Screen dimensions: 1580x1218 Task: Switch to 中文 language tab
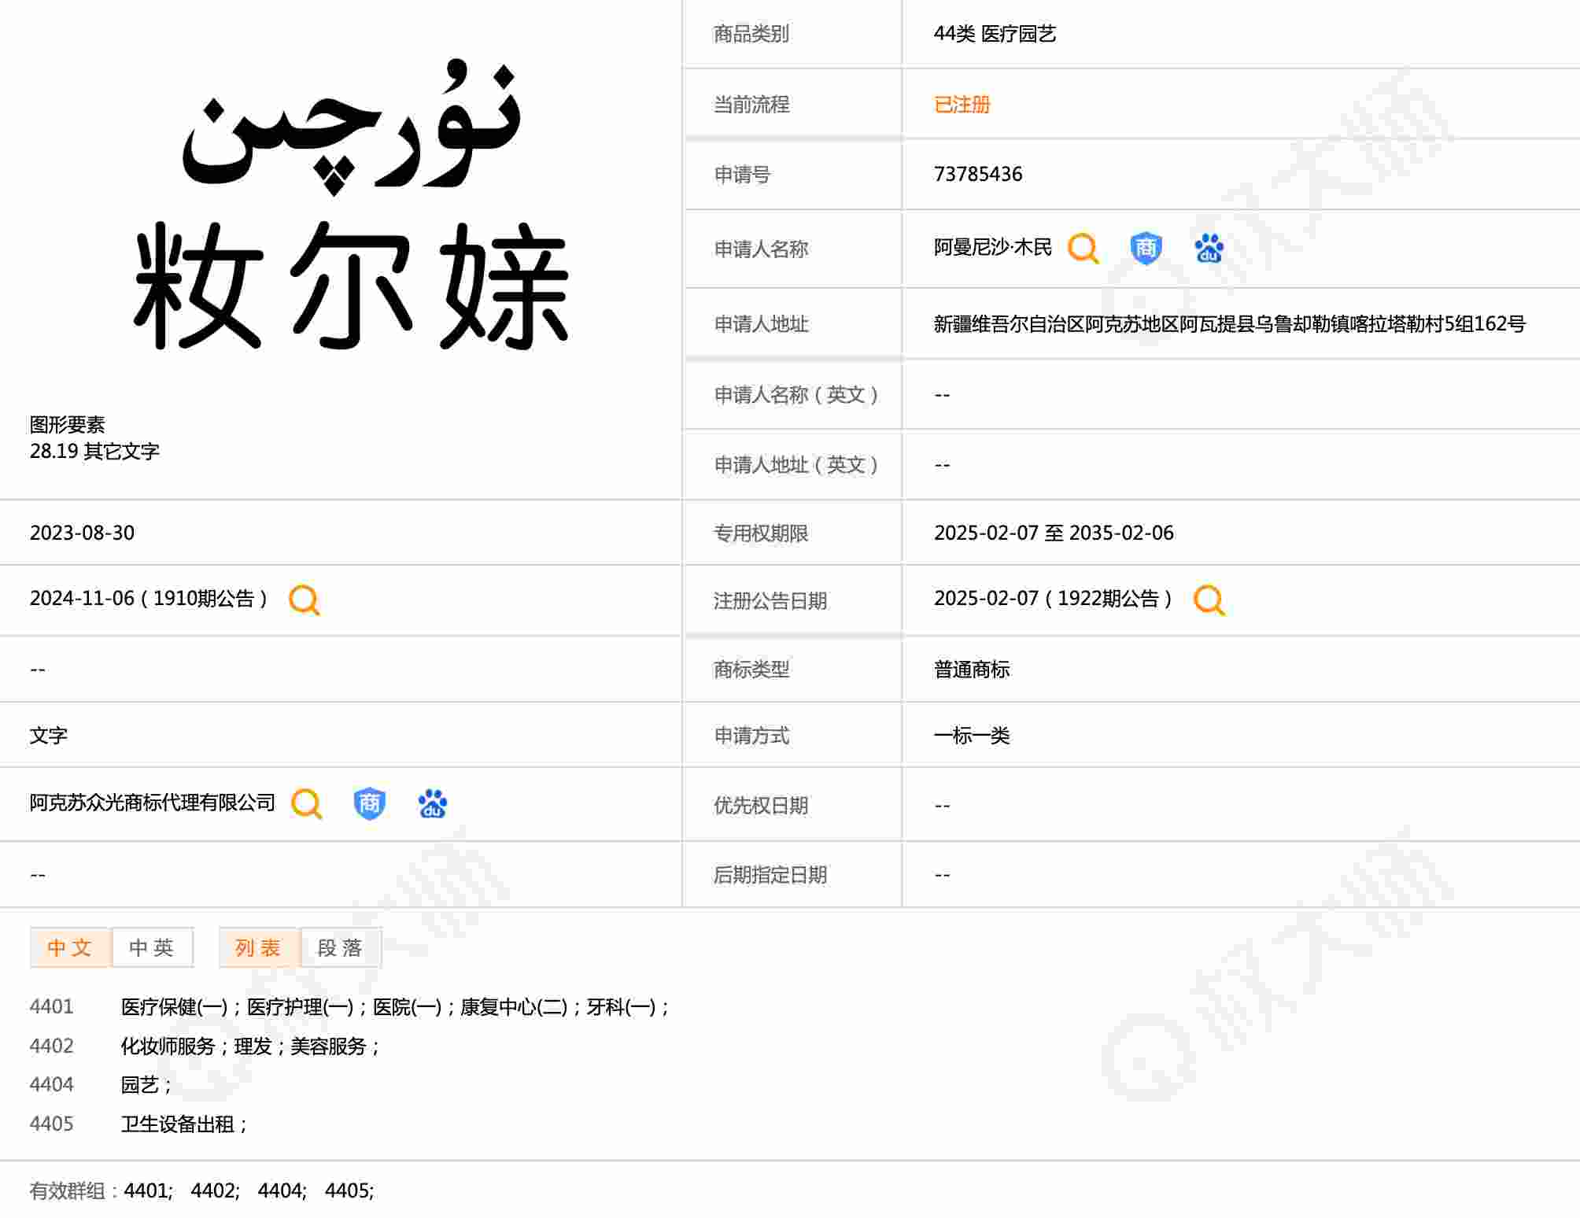(x=70, y=947)
